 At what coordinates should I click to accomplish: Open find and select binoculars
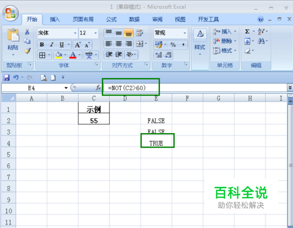[261, 41]
